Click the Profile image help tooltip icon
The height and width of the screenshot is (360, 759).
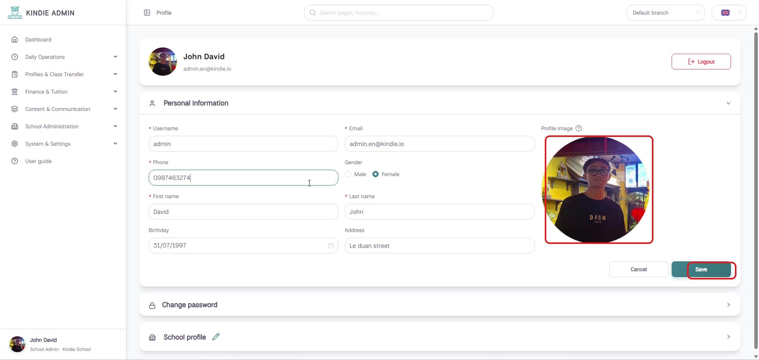point(579,128)
